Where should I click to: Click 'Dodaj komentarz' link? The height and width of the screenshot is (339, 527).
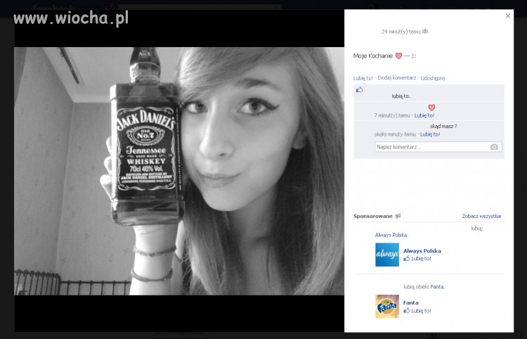click(x=396, y=77)
